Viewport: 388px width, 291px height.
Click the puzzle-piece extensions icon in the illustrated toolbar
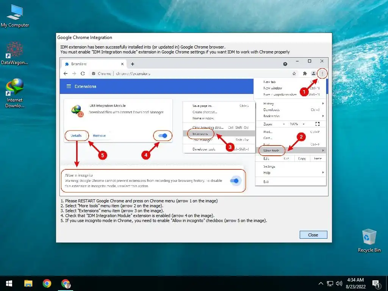[x=305, y=74]
